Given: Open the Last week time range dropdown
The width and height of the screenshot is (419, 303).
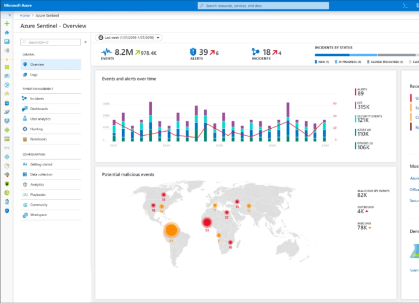Looking at the screenshot, I should [129, 38].
